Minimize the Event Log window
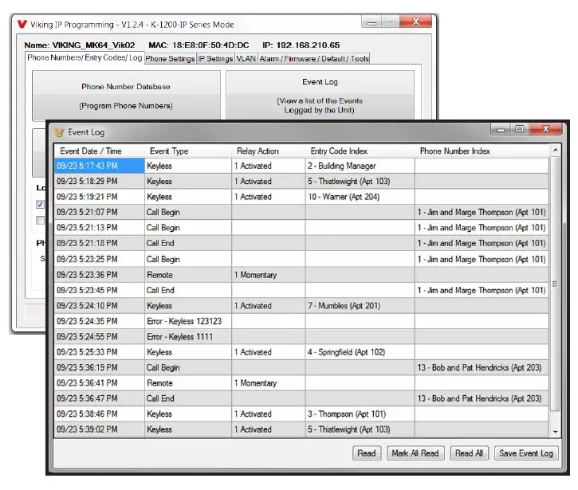 coord(501,129)
